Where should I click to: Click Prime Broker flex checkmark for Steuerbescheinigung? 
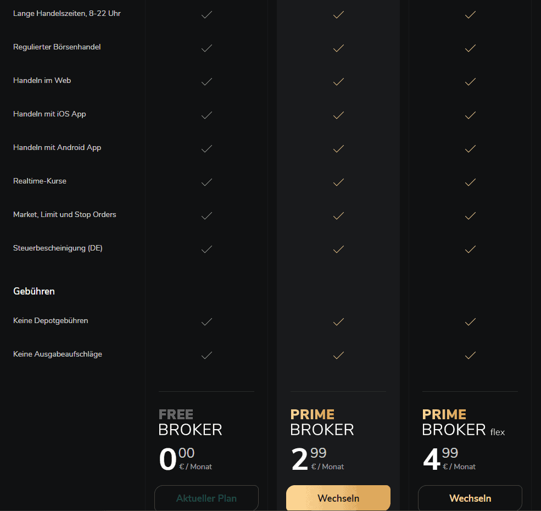(x=470, y=249)
